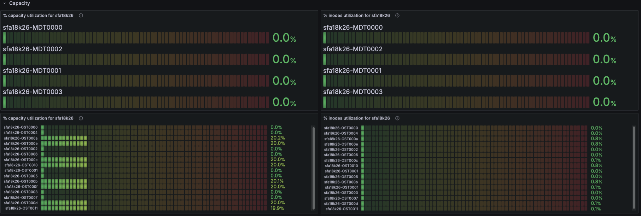The image size is (641, 216).
Task: Click the bottom-left capacity panel scrollbar
Action: [313, 168]
